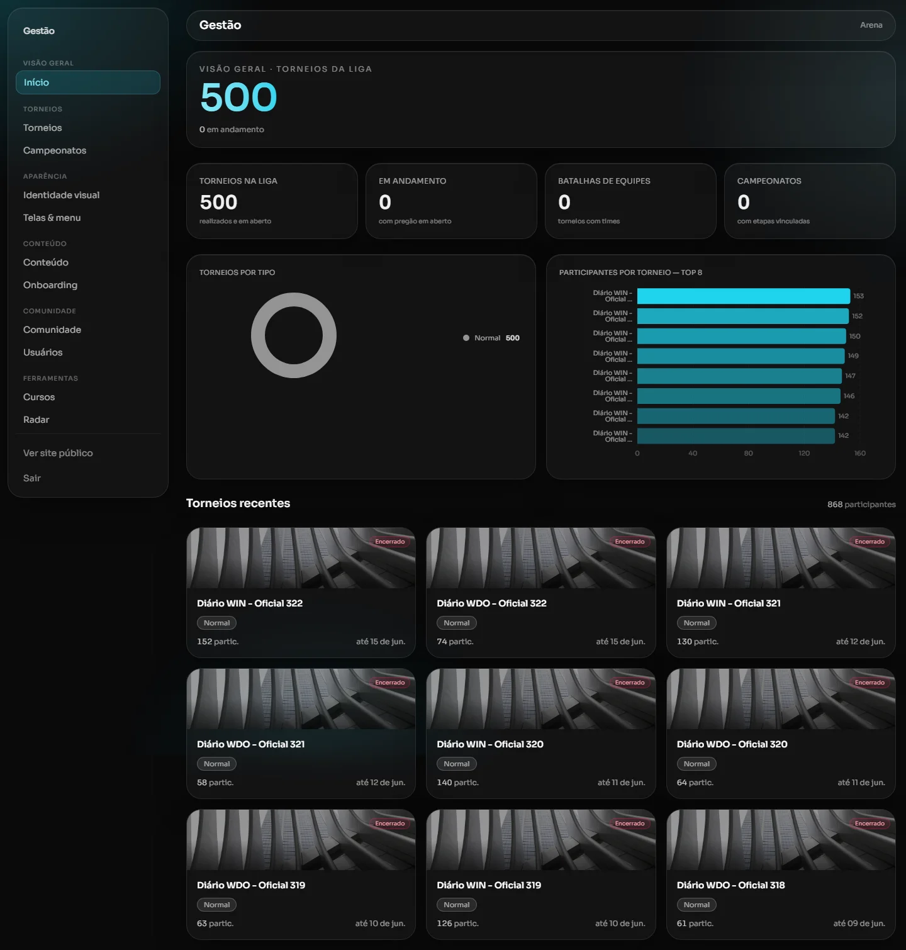Viewport: 906px width, 950px height.
Task: Click the Encerrado badge on Diário WDO 320
Action: coord(870,683)
